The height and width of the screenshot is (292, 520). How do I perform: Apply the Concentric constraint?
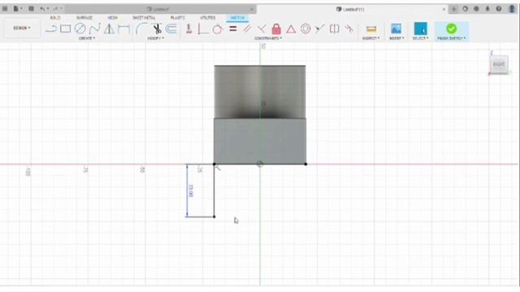[305, 29]
